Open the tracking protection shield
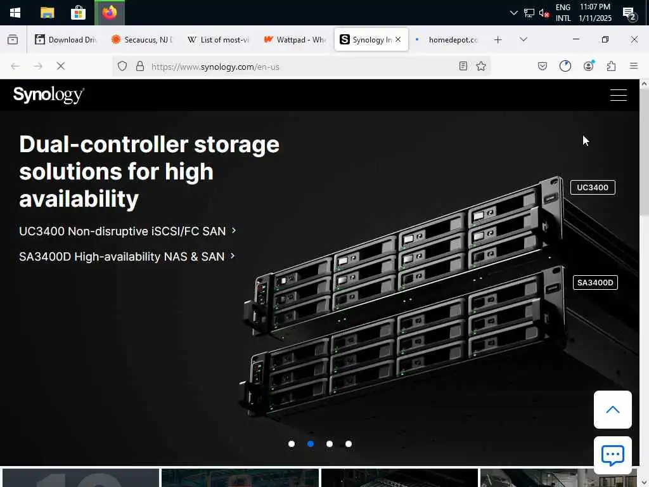Screen dimensions: 649x487 click(122, 66)
